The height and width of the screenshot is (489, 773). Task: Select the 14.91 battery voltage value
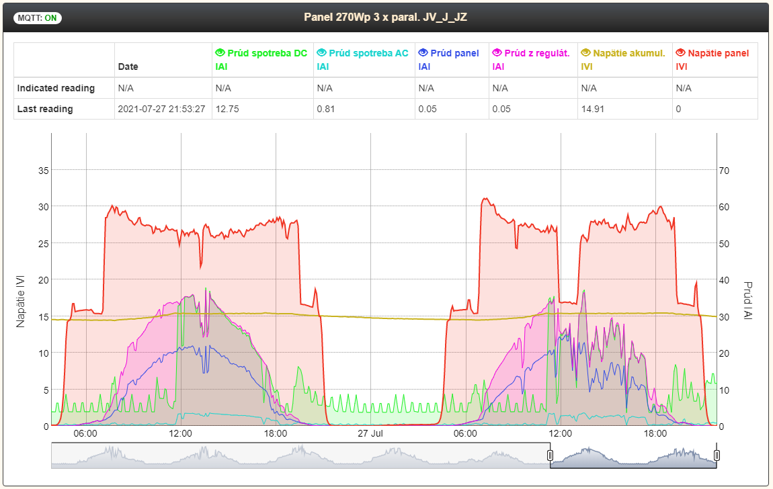pos(593,109)
